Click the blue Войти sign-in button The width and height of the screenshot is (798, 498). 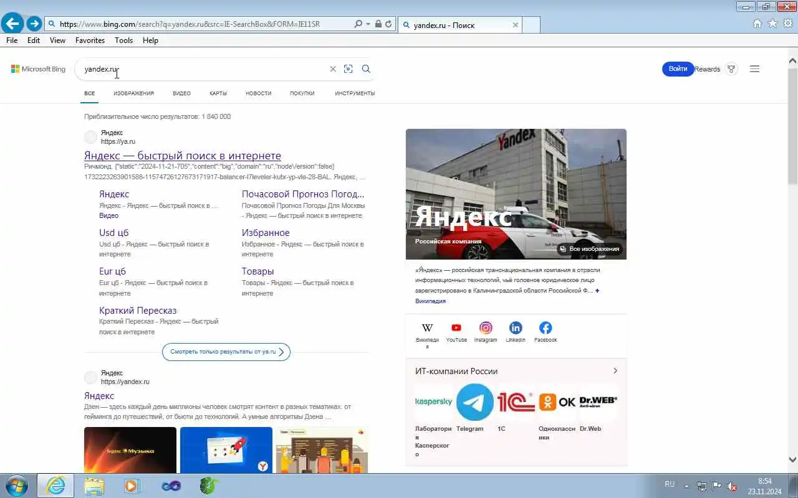pyautogui.click(x=678, y=69)
